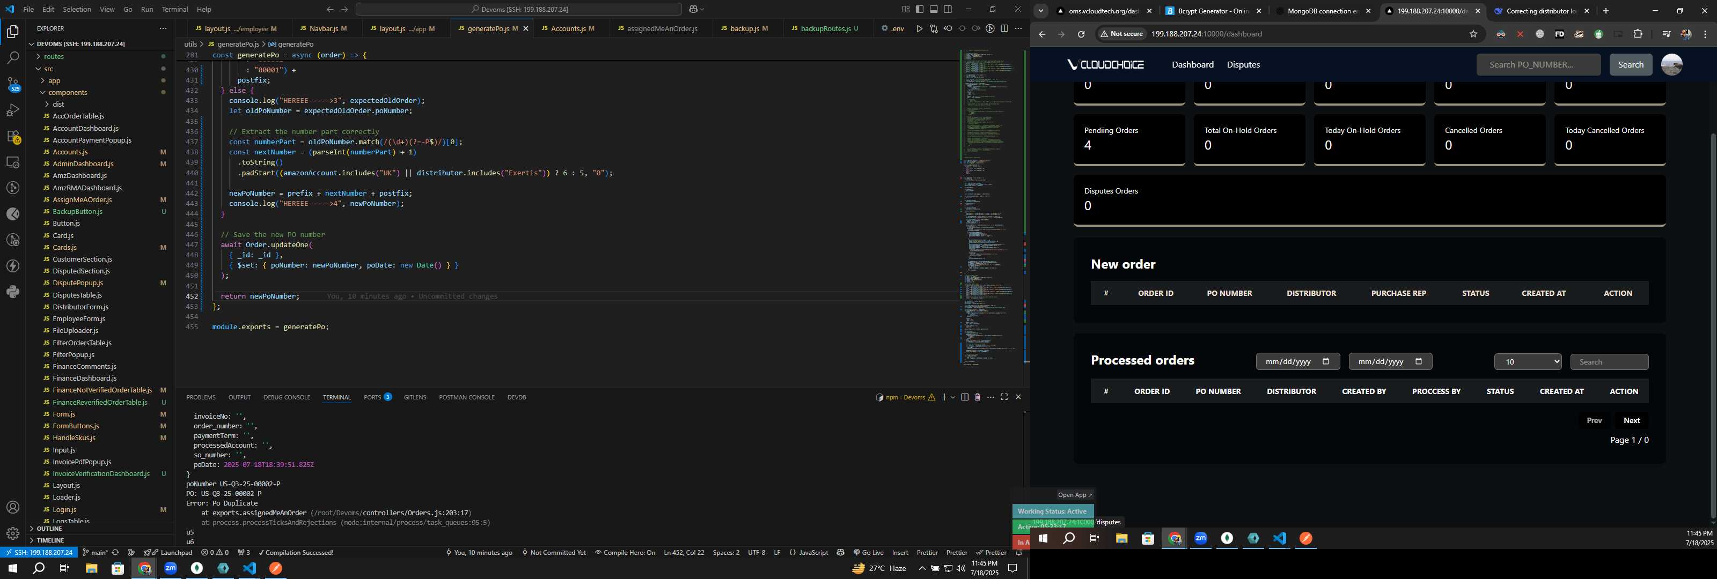Click the Next pagination button
This screenshot has height=579, width=1717.
(1631, 420)
